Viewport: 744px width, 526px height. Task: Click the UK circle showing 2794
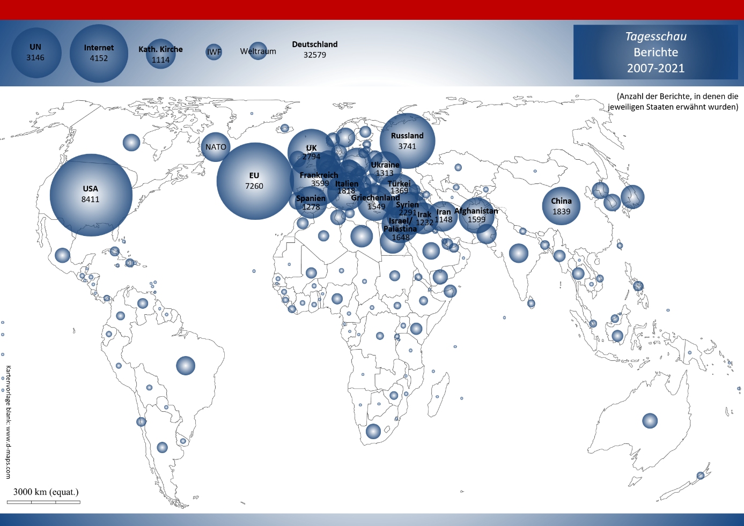coord(311,152)
